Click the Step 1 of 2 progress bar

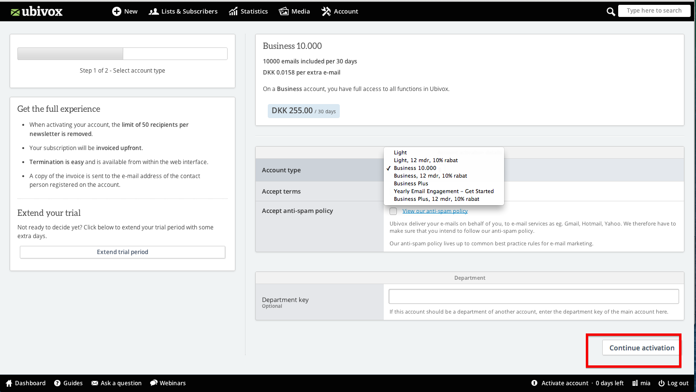pyautogui.click(x=122, y=54)
